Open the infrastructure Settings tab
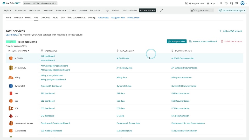 coord(92,17)
